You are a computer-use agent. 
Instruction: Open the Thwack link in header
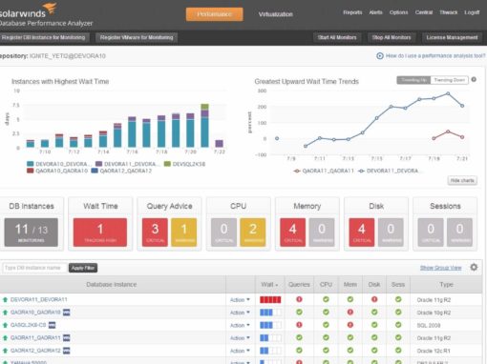(x=448, y=12)
